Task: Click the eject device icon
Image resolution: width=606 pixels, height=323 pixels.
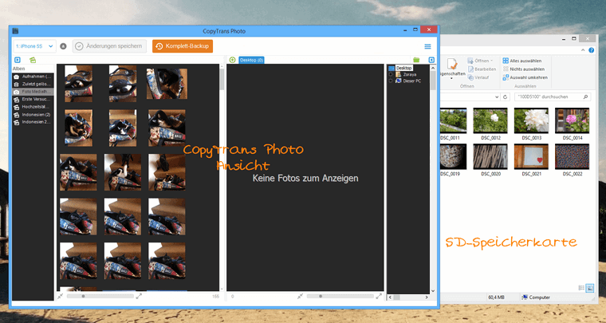Action: pos(63,46)
